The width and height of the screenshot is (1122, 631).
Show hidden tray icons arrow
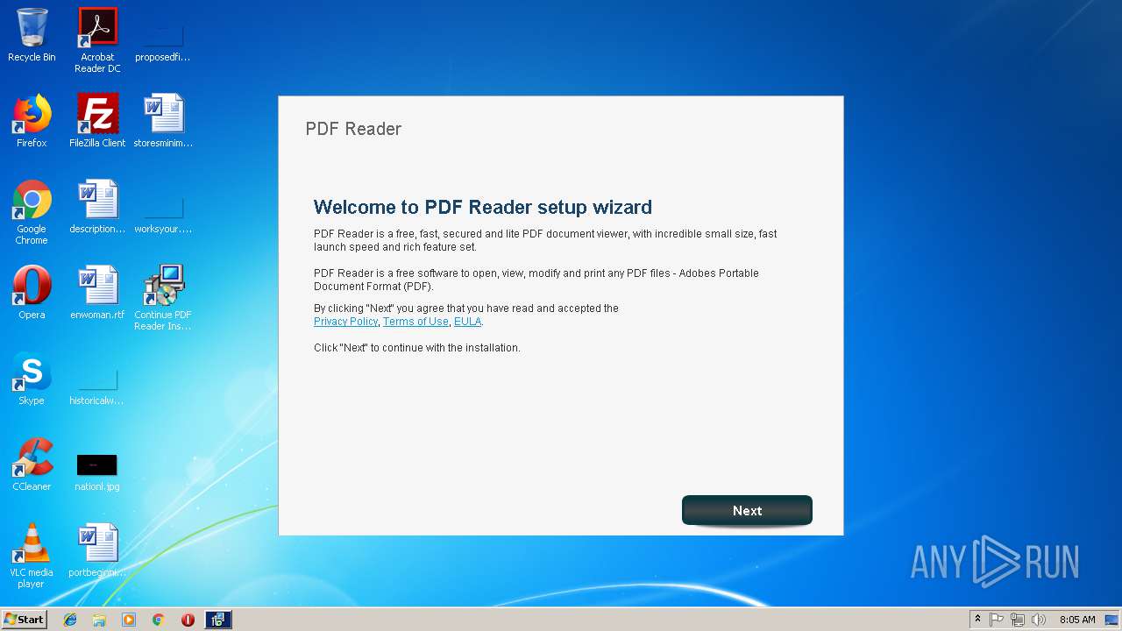point(977,620)
